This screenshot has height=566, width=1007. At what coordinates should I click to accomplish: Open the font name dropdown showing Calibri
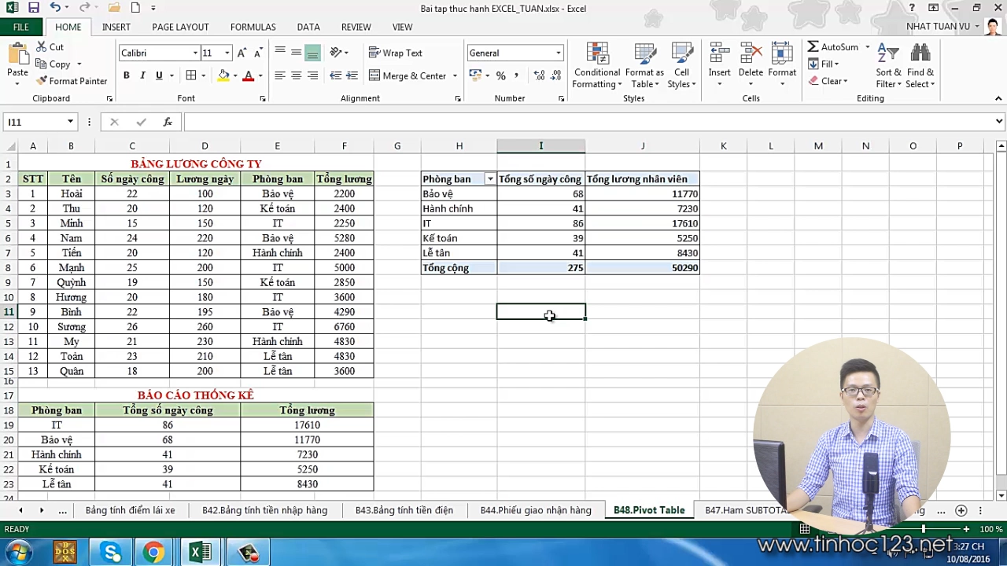coord(195,53)
